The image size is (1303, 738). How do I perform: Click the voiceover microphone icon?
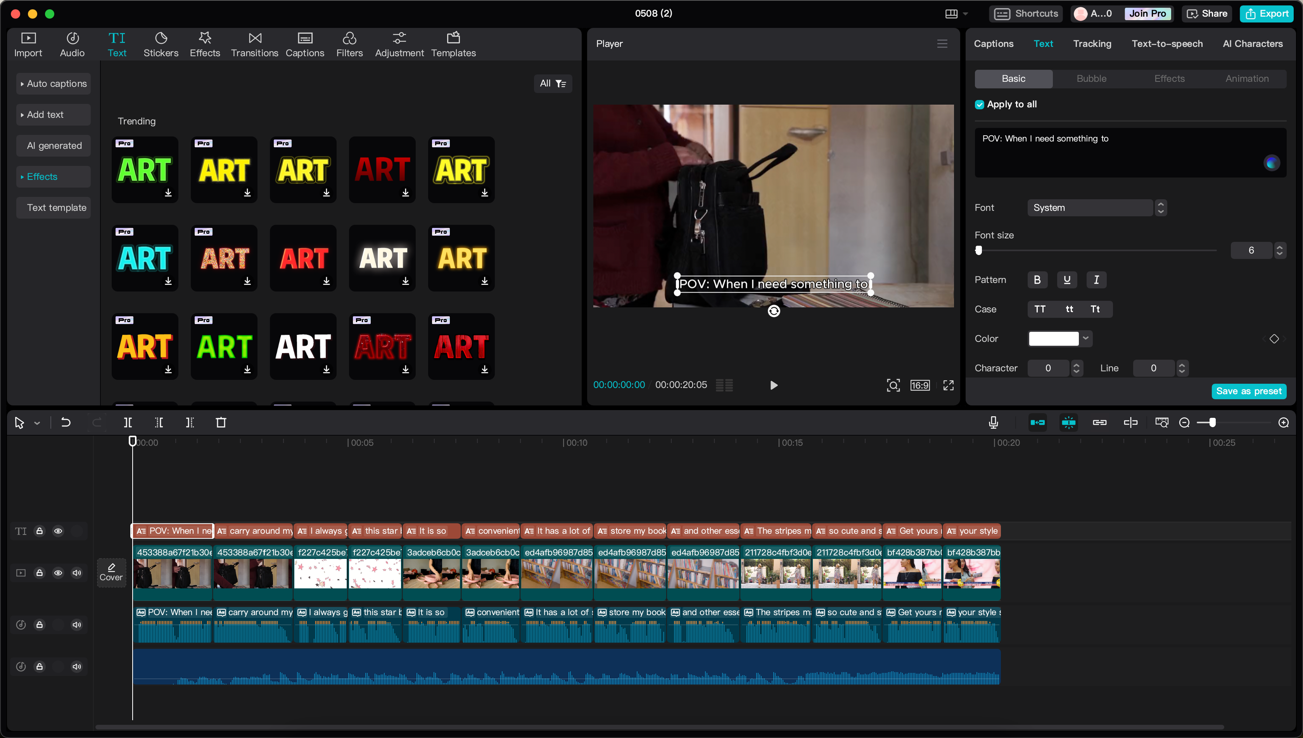[x=993, y=422]
